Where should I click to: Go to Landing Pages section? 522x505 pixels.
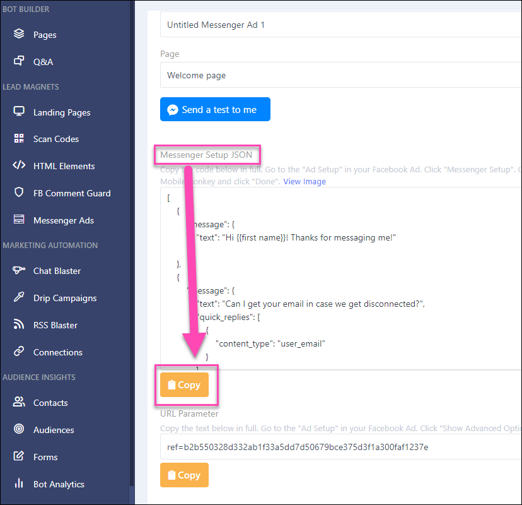pyautogui.click(x=62, y=112)
